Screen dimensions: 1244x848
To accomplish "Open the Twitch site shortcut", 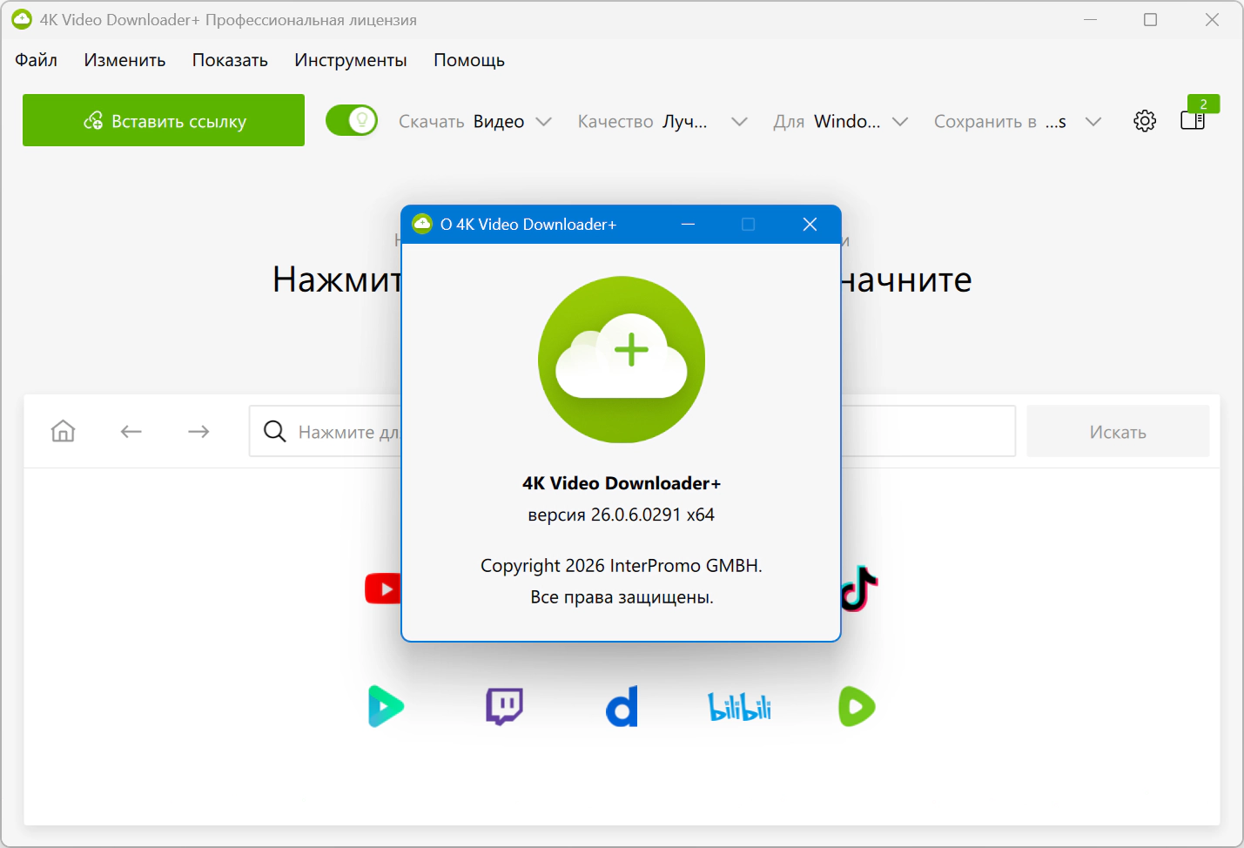I will [504, 706].
